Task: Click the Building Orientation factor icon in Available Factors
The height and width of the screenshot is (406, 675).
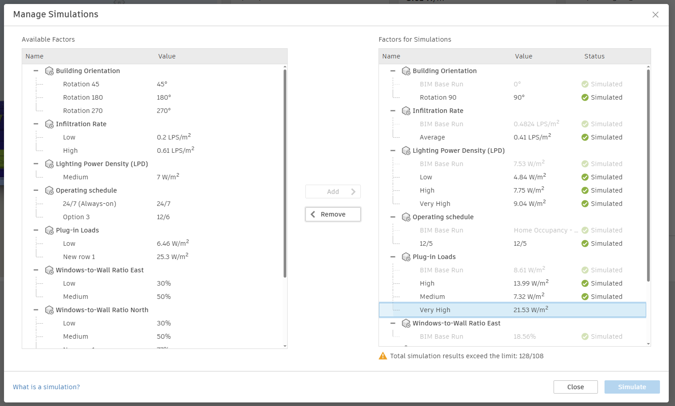Action: tap(49, 71)
